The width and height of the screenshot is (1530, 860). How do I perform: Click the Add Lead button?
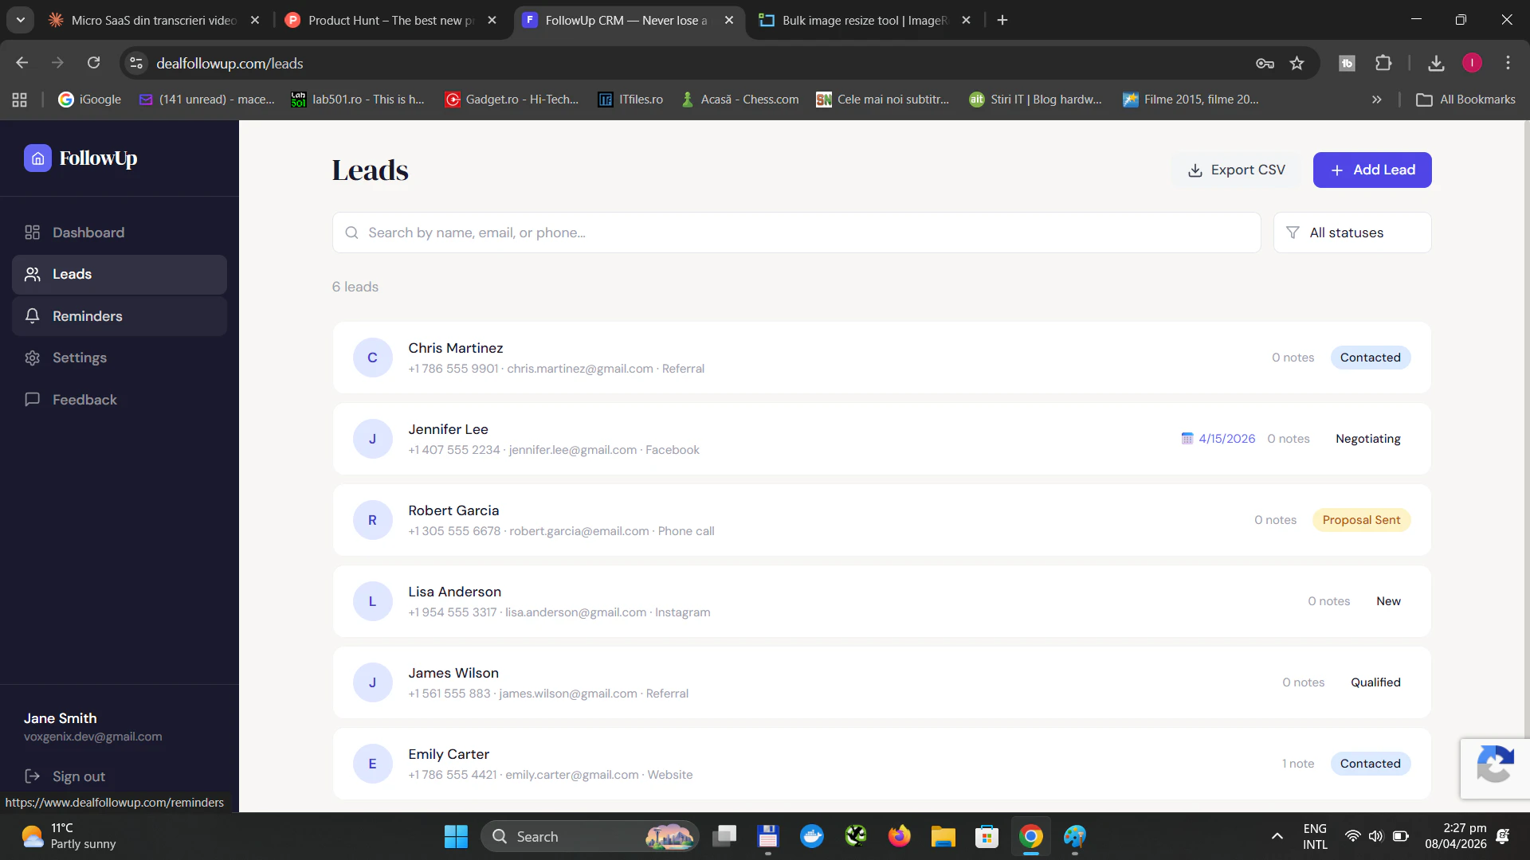pyautogui.click(x=1372, y=170)
